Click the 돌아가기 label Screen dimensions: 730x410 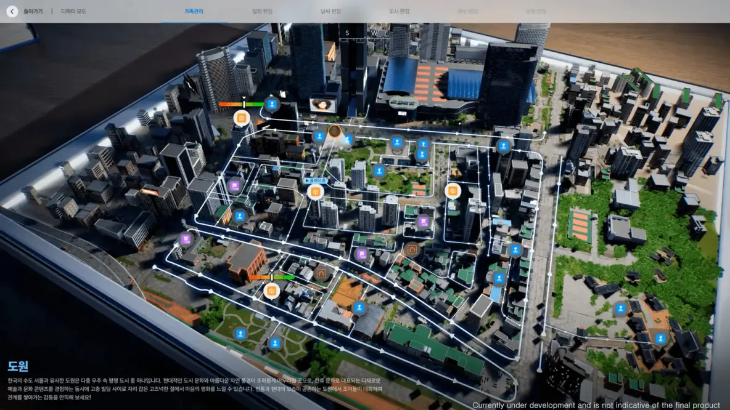33,11
